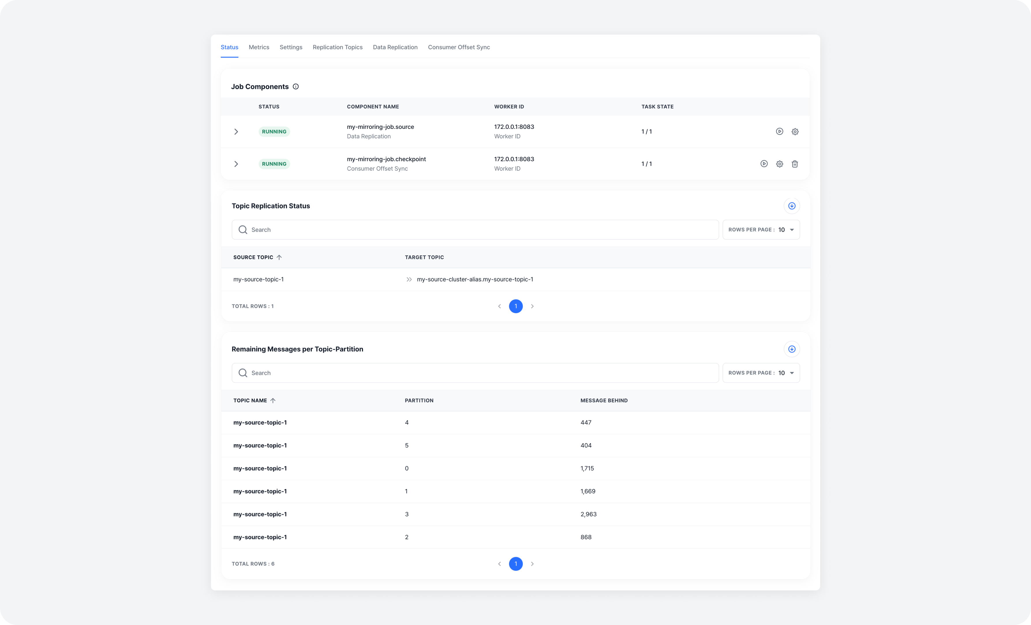Expand the my-mirroring-job.checkpoint row
1031x625 pixels.
point(236,164)
